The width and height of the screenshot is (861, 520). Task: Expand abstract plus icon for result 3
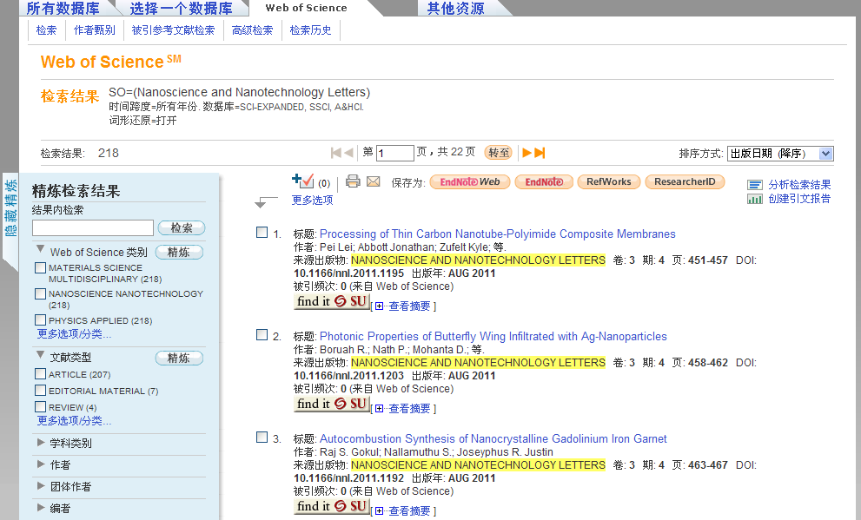coord(380,512)
